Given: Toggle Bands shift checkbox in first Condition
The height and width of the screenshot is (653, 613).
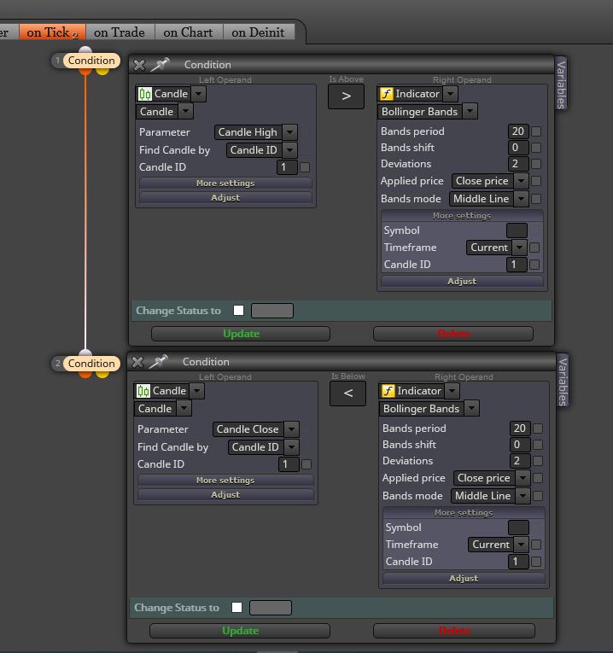Looking at the screenshot, I should 536,148.
